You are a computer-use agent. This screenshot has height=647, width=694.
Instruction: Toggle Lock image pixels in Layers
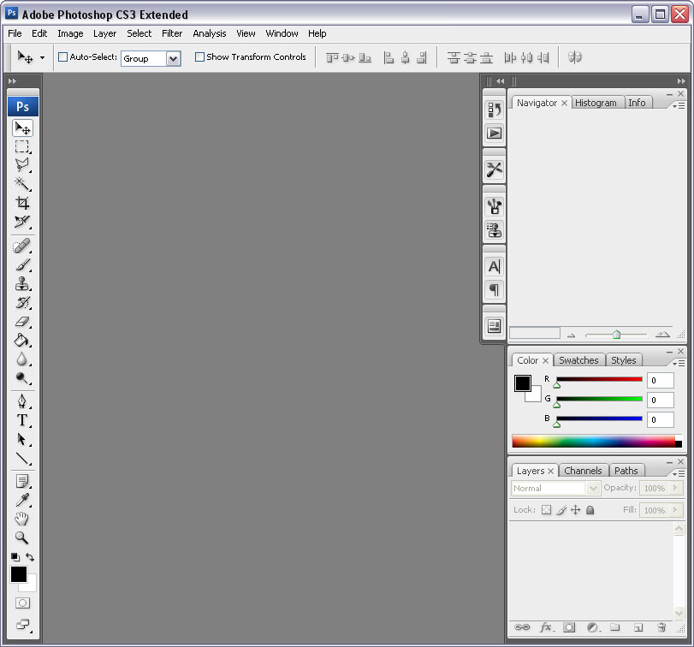[x=561, y=510]
